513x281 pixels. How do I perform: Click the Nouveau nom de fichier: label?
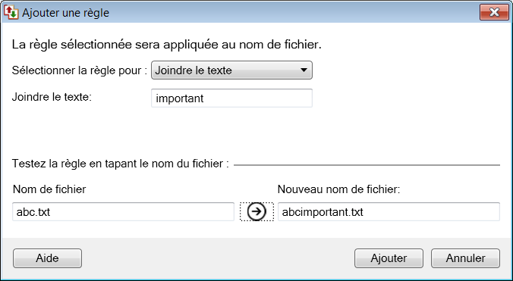(x=339, y=189)
